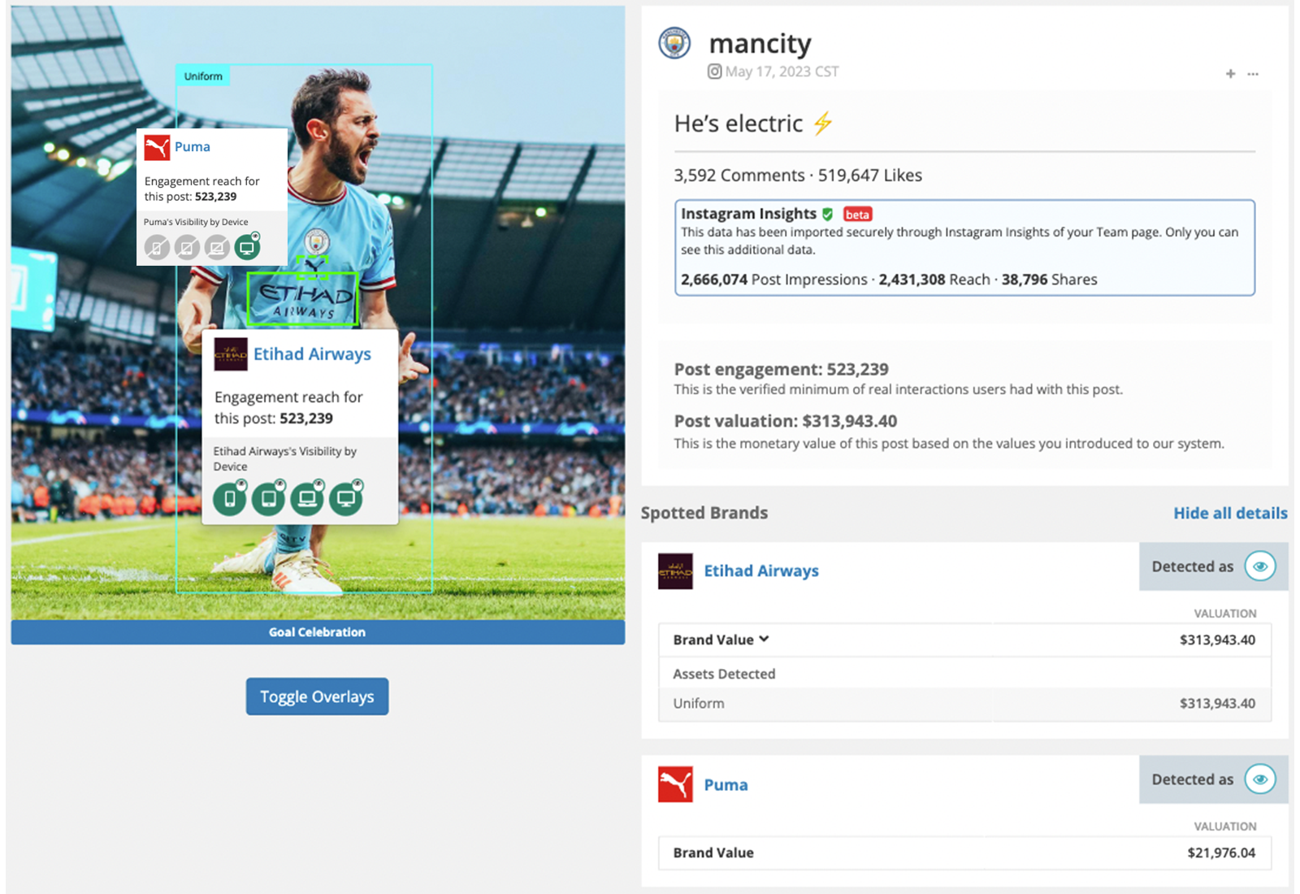This screenshot has height=894, width=1300.
Task: Click Etihad Airways mobile phone visibility icon
Action: 230,498
